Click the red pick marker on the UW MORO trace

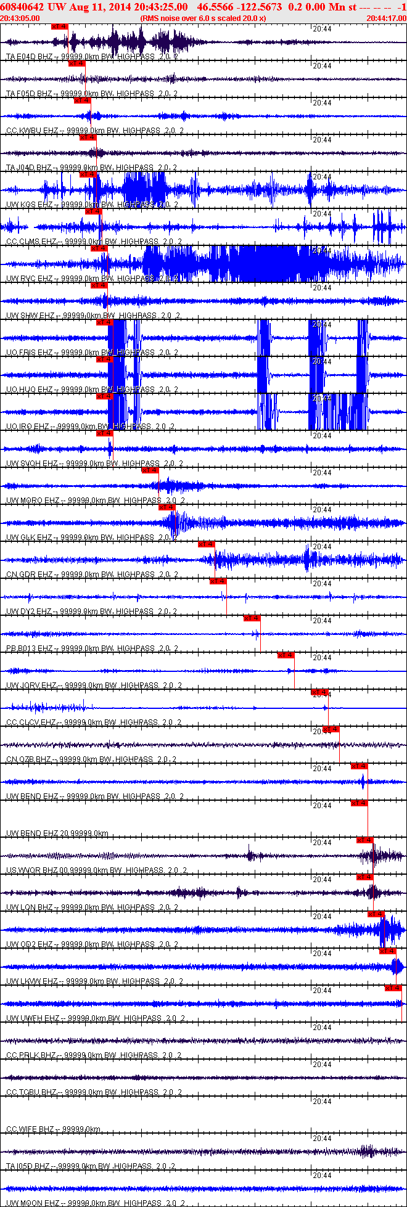[150, 470]
